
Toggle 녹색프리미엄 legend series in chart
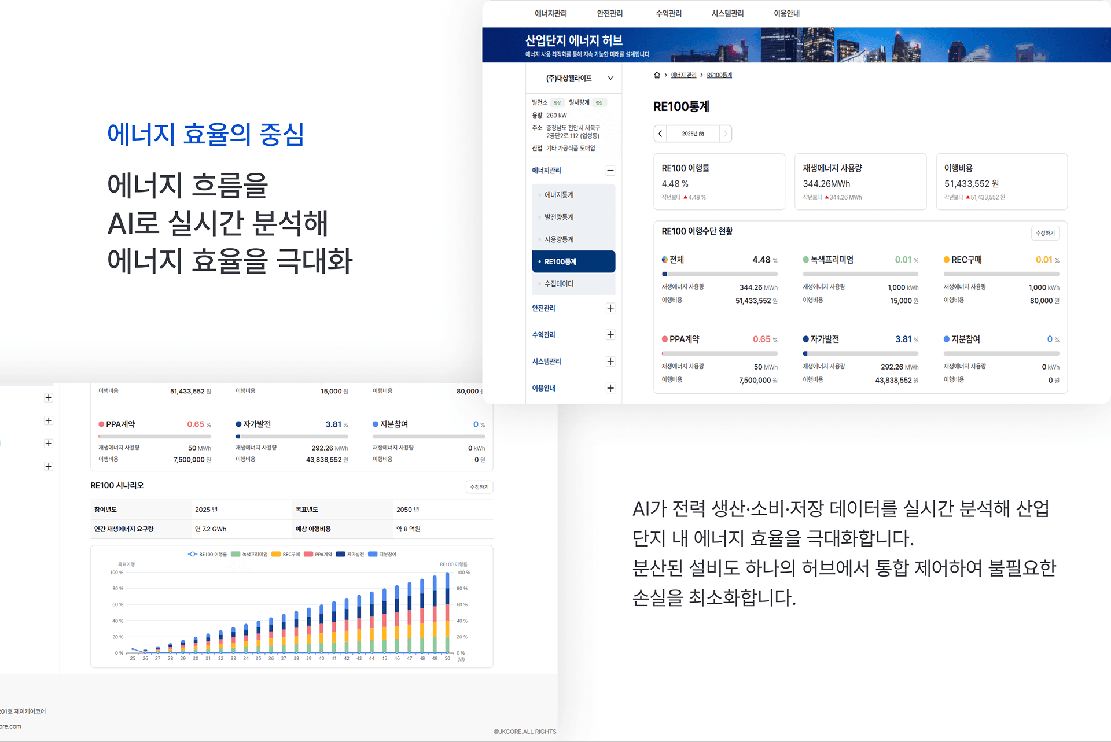tap(249, 554)
